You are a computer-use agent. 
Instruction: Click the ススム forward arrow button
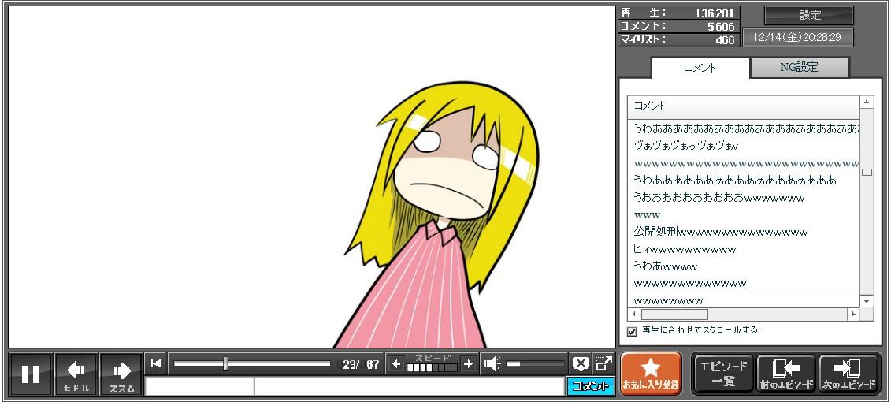pos(121,374)
